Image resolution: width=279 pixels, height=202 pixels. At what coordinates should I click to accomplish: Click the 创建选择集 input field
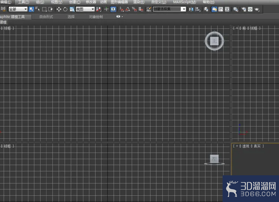167,9
